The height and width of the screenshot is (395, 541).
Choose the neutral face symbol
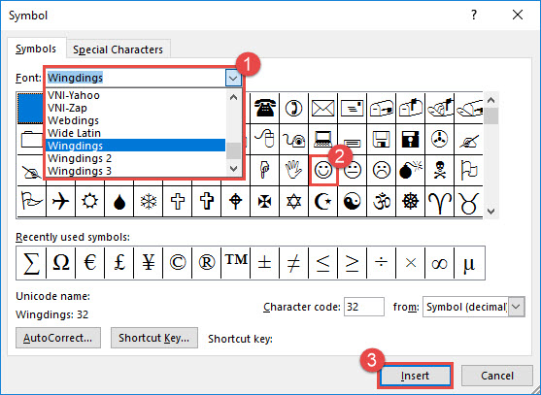[x=353, y=170]
